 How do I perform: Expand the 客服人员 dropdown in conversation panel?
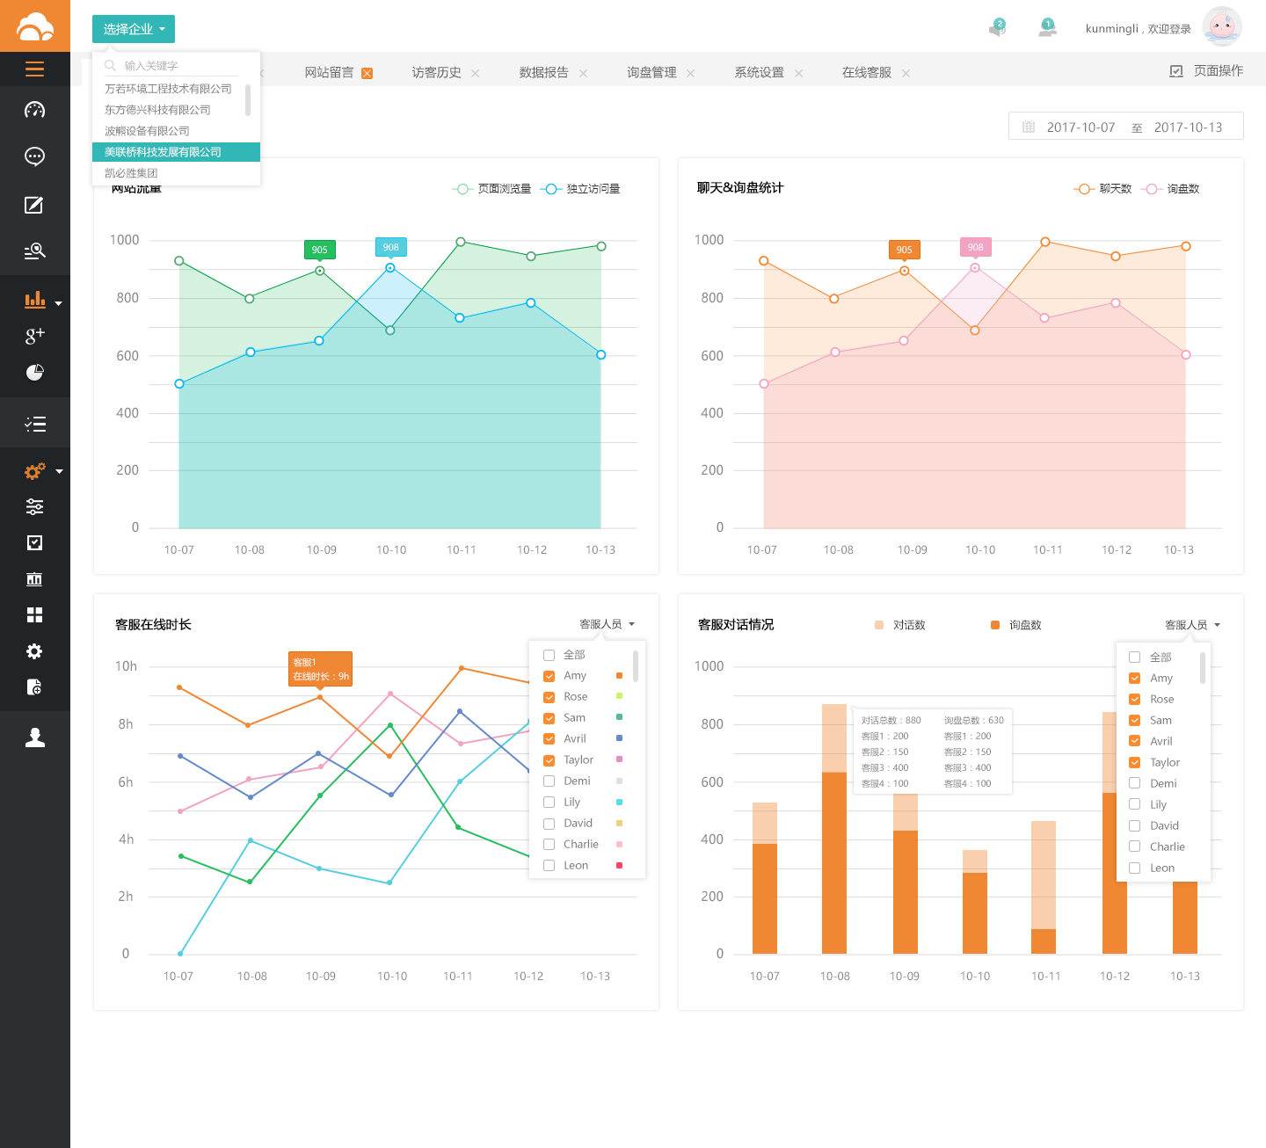click(x=1193, y=625)
